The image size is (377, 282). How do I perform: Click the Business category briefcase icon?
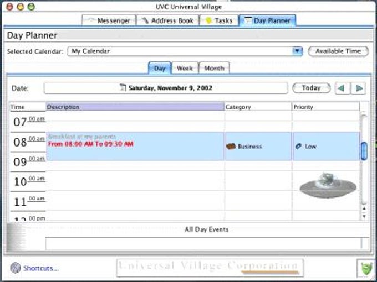point(231,146)
